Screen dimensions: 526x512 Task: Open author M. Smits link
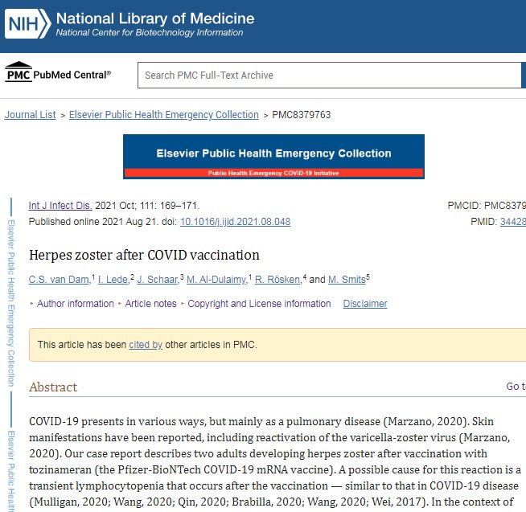coord(346,280)
